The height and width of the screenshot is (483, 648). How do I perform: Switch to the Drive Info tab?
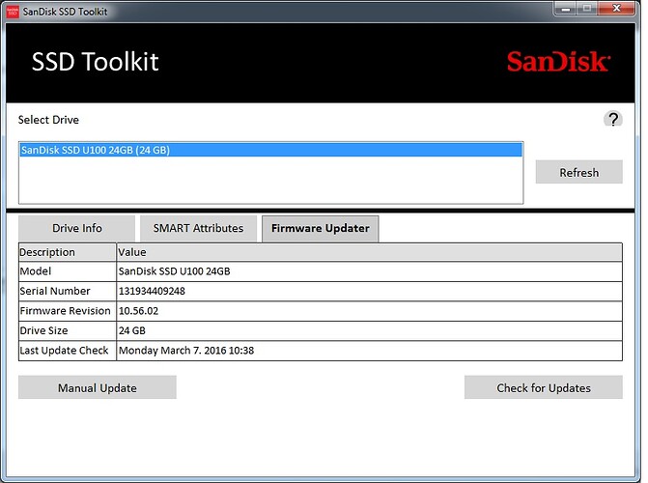[x=77, y=228]
